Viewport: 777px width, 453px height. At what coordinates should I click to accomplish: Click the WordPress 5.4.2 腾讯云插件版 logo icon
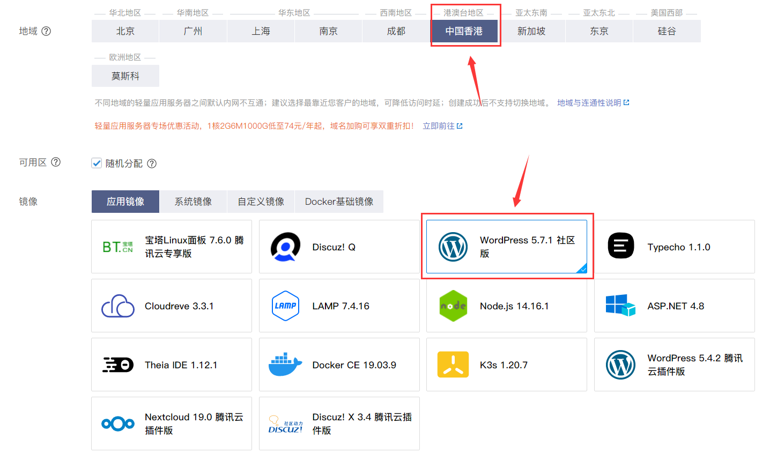click(x=621, y=365)
